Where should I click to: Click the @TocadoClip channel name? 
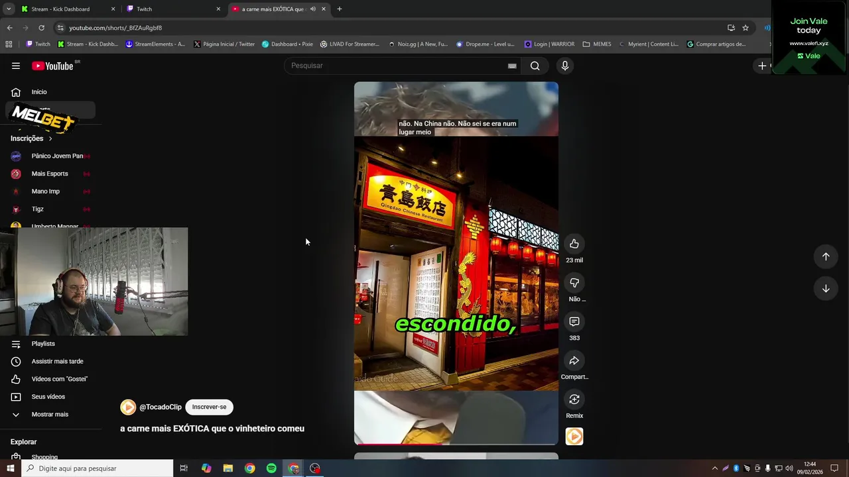click(161, 407)
